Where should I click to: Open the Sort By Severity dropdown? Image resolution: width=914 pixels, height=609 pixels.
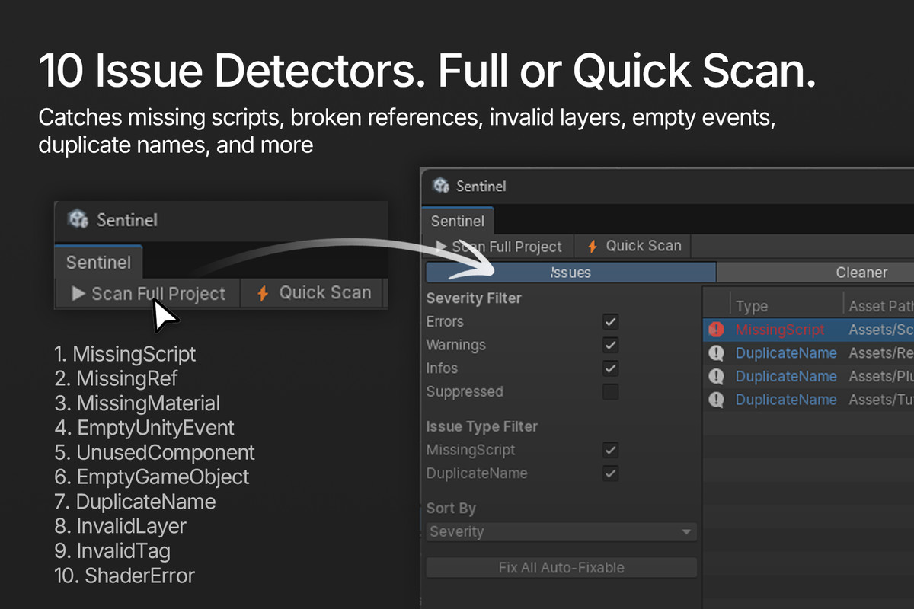pos(561,531)
